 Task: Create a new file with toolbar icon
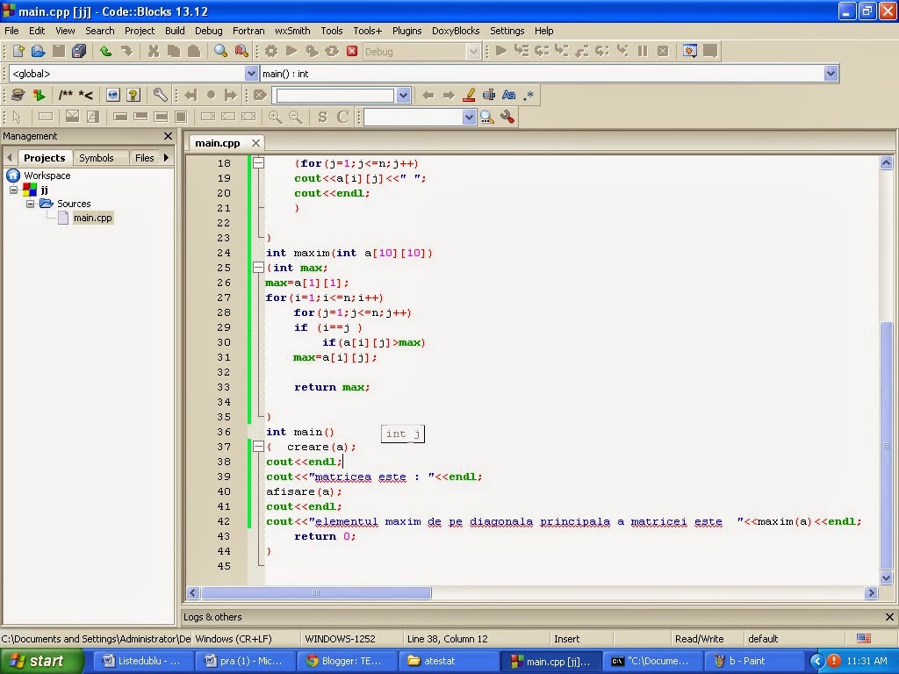click(18, 52)
